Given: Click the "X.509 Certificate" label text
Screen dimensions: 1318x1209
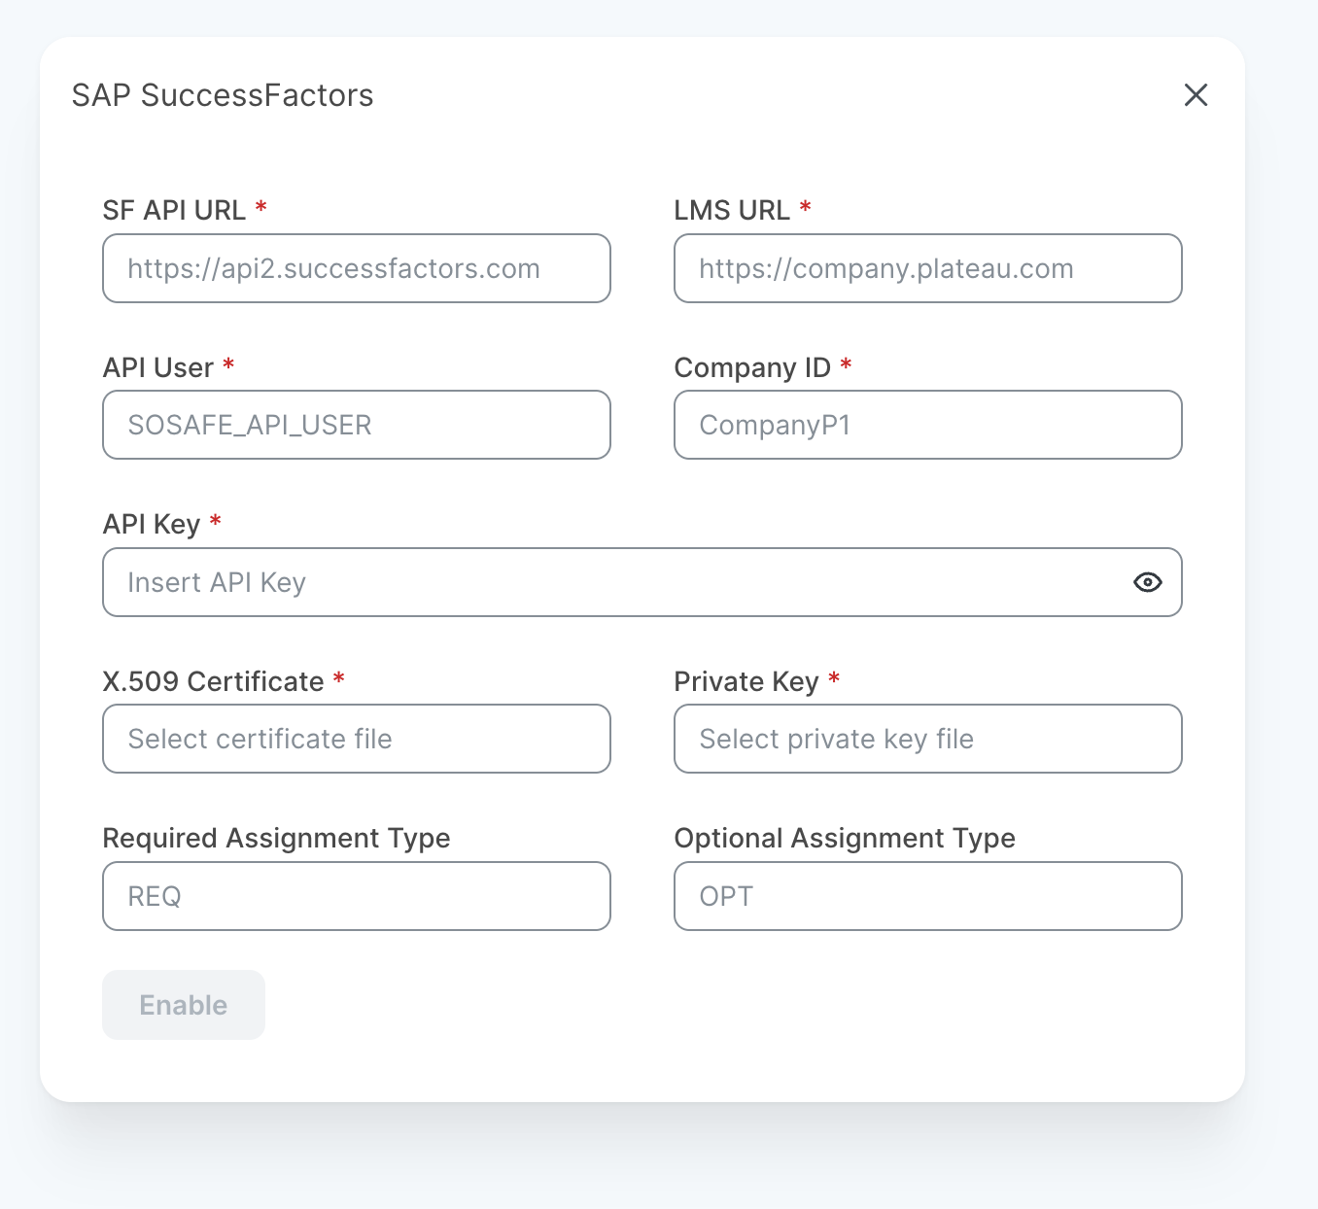Looking at the screenshot, I should tap(213, 681).
